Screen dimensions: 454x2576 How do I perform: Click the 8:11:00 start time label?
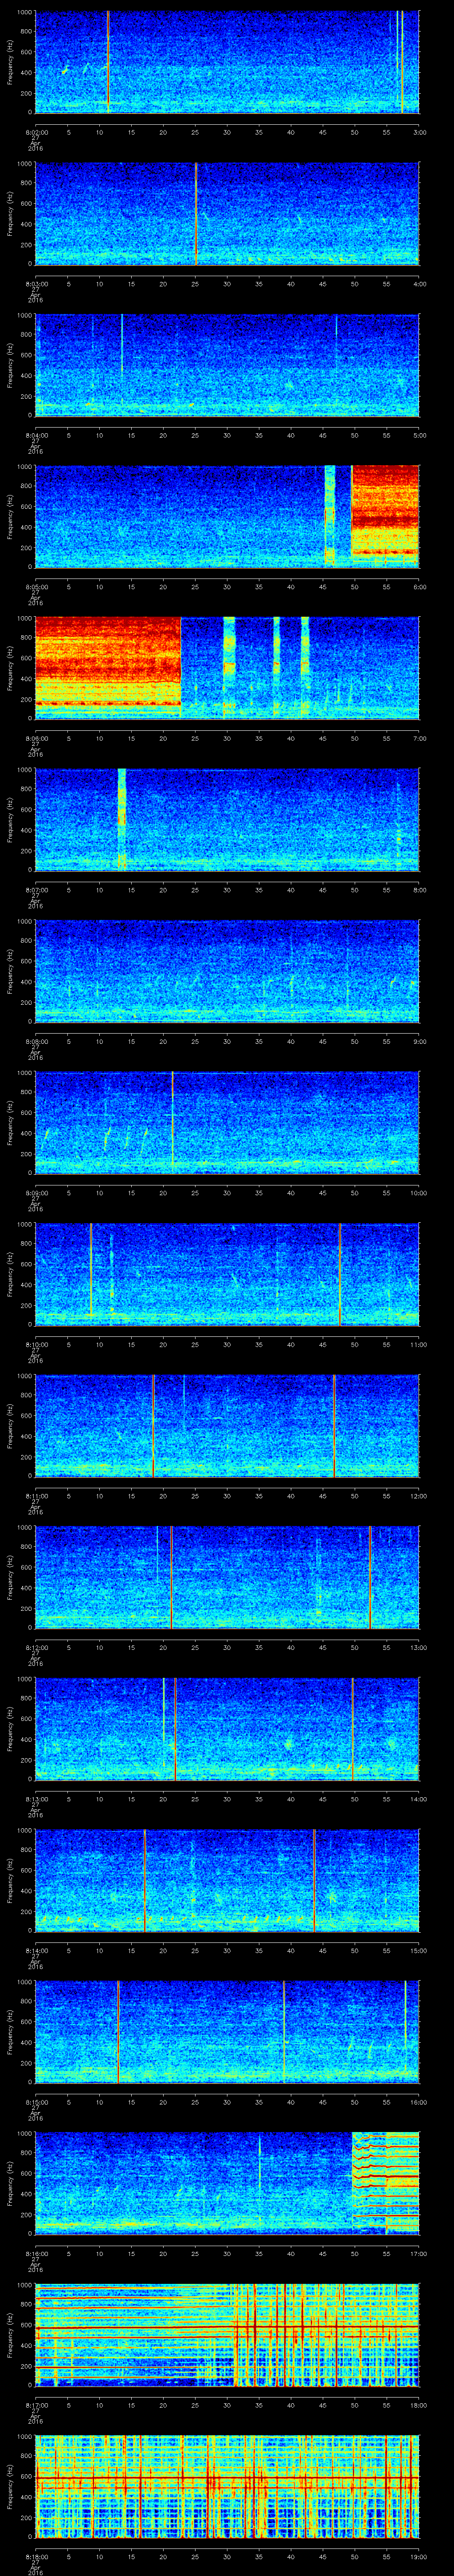click(x=36, y=1496)
